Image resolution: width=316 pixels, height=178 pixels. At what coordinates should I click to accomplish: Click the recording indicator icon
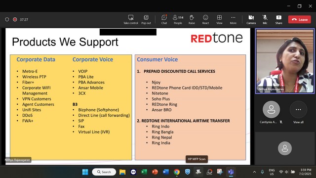coord(15,20)
